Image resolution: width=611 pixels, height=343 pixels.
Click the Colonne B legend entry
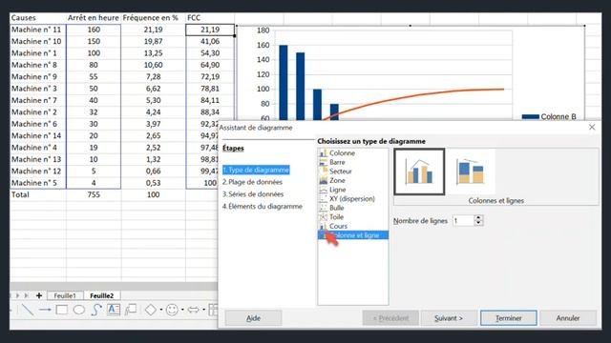click(549, 116)
